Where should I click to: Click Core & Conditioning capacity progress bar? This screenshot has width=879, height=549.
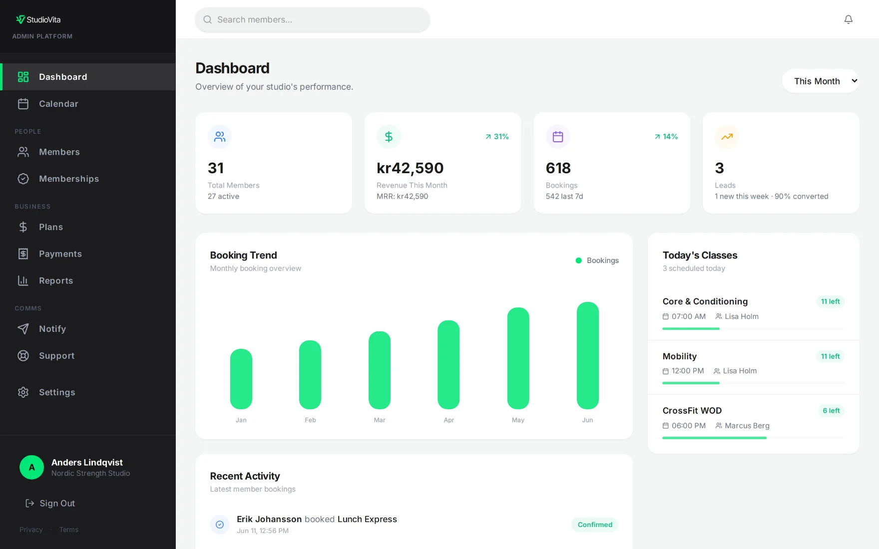[753, 329]
